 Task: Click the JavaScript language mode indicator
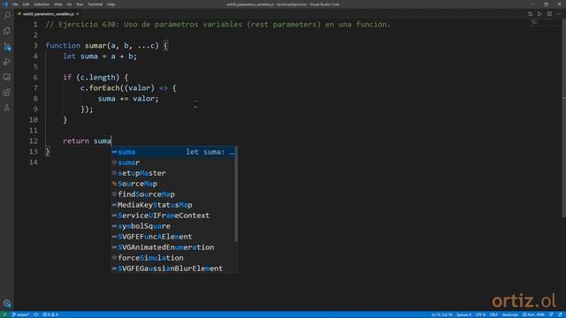509,314
